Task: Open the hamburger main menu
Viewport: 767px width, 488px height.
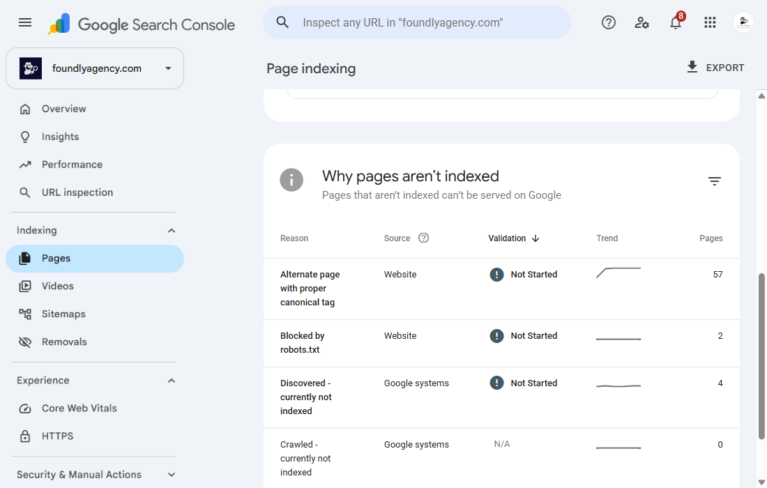Action: point(25,22)
